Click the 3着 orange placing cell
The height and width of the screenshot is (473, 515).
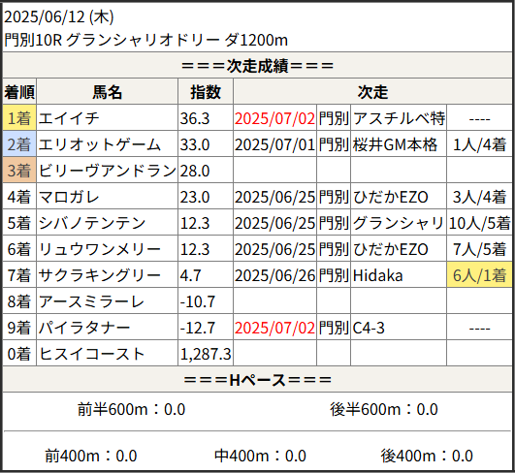click(19, 171)
